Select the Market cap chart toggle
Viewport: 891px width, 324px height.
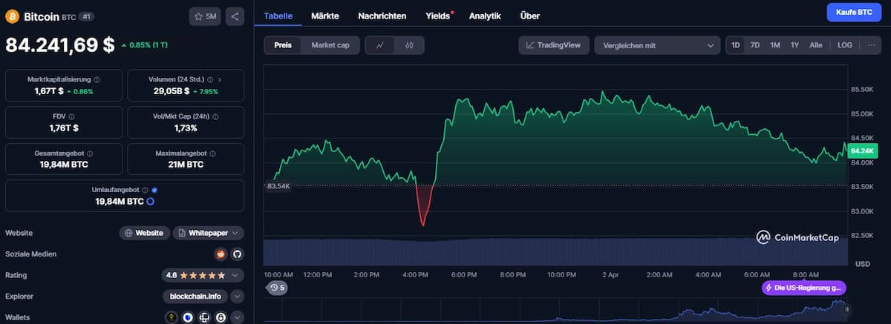tap(330, 45)
